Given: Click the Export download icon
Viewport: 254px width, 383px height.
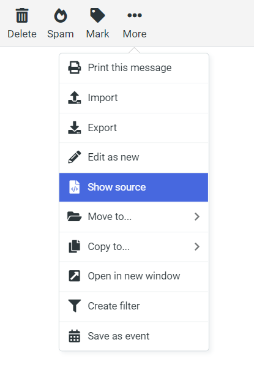Looking at the screenshot, I should [75, 127].
